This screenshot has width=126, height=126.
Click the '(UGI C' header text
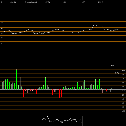coord(100,2)
